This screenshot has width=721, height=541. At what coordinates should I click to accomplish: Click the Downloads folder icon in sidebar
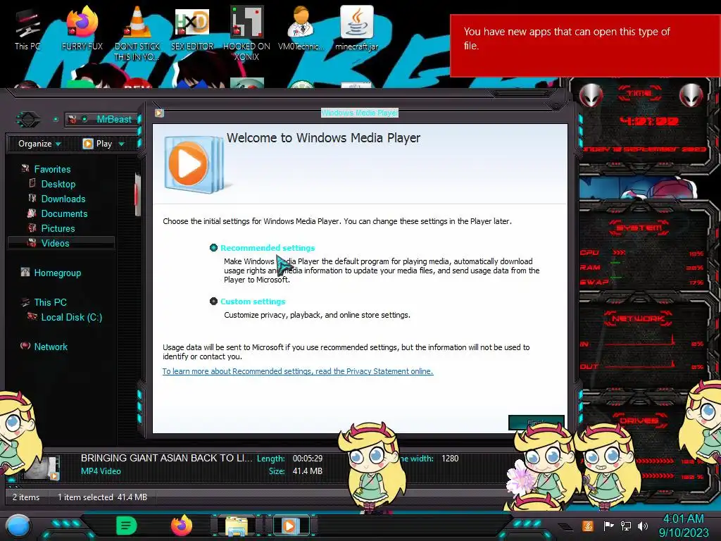coord(32,198)
